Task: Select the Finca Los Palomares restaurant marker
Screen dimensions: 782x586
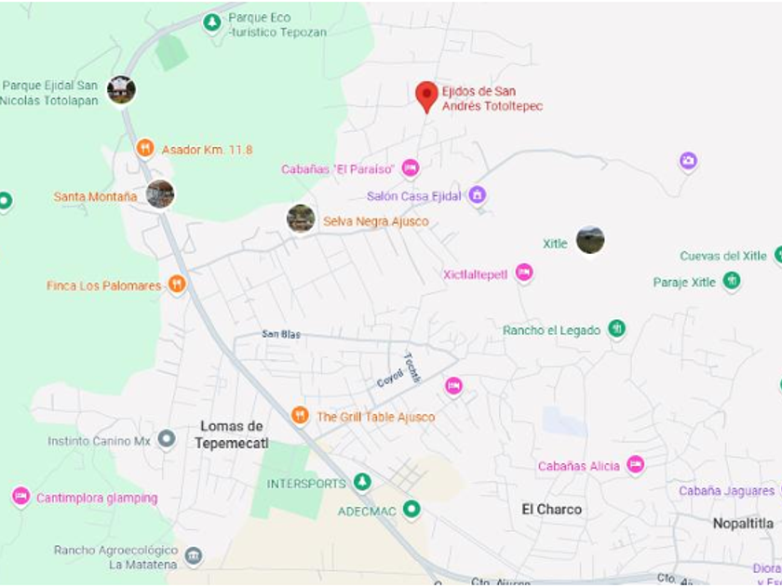Action: [177, 285]
